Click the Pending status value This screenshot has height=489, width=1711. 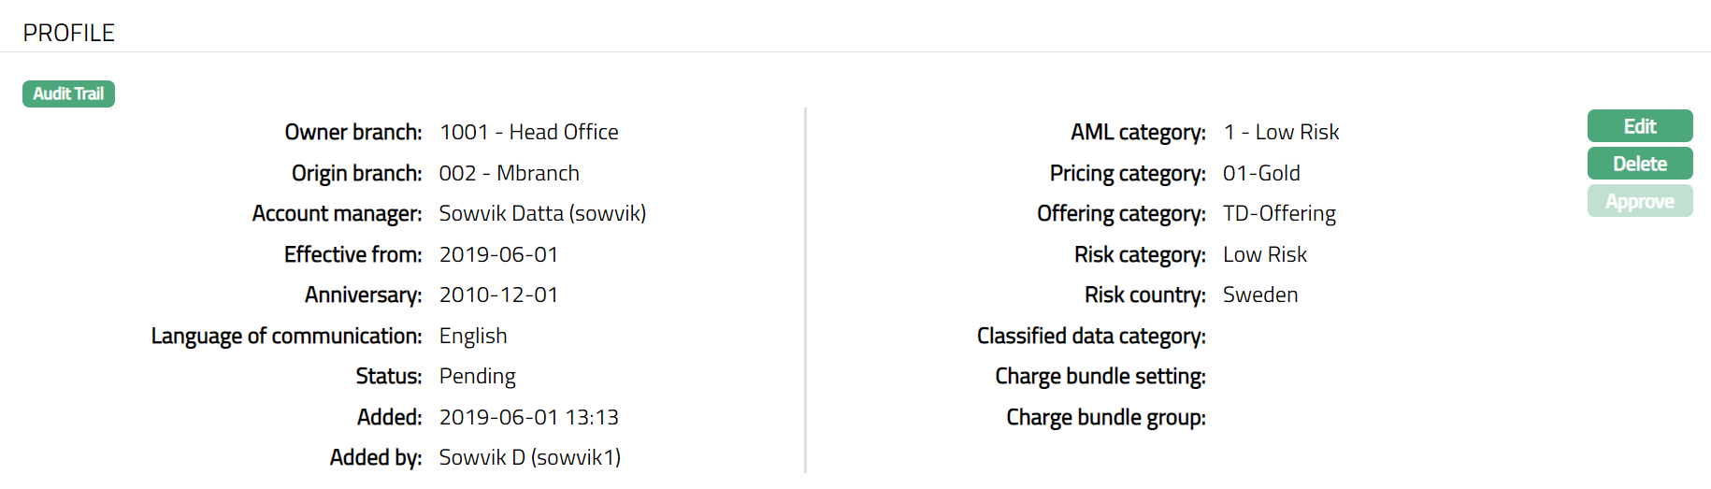pyautogui.click(x=477, y=376)
